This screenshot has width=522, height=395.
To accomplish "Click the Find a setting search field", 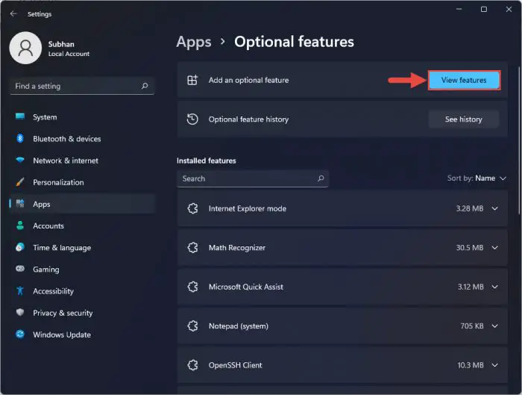I will [x=82, y=86].
